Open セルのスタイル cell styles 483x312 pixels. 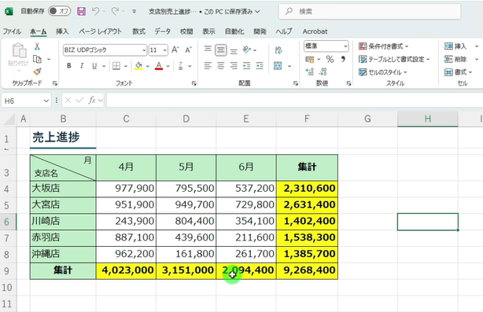coord(383,72)
